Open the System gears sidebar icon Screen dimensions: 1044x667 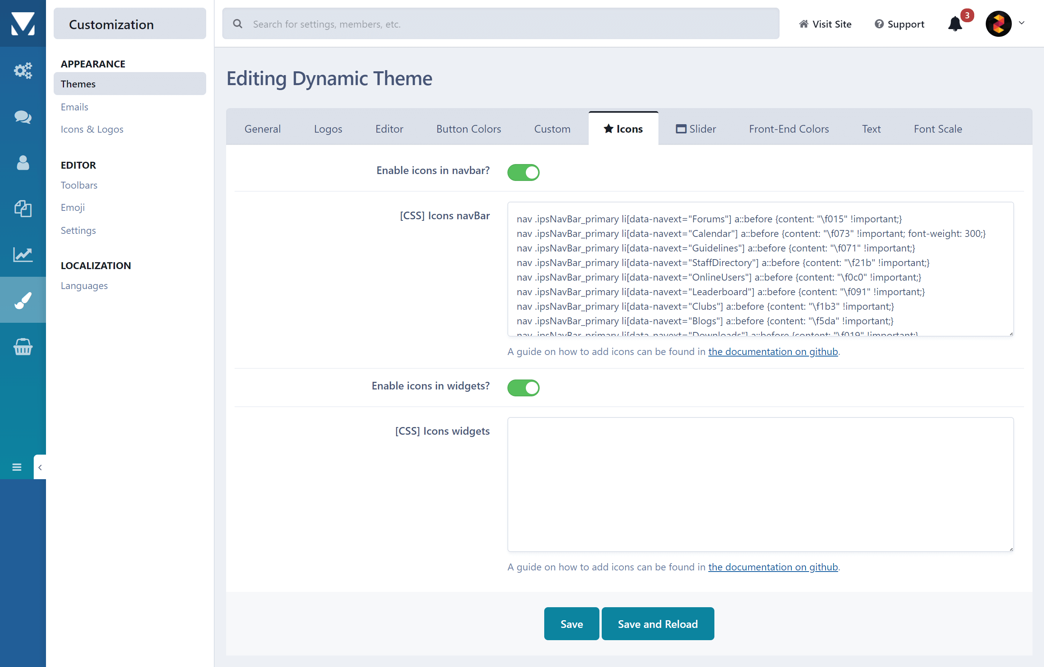point(23,70)
